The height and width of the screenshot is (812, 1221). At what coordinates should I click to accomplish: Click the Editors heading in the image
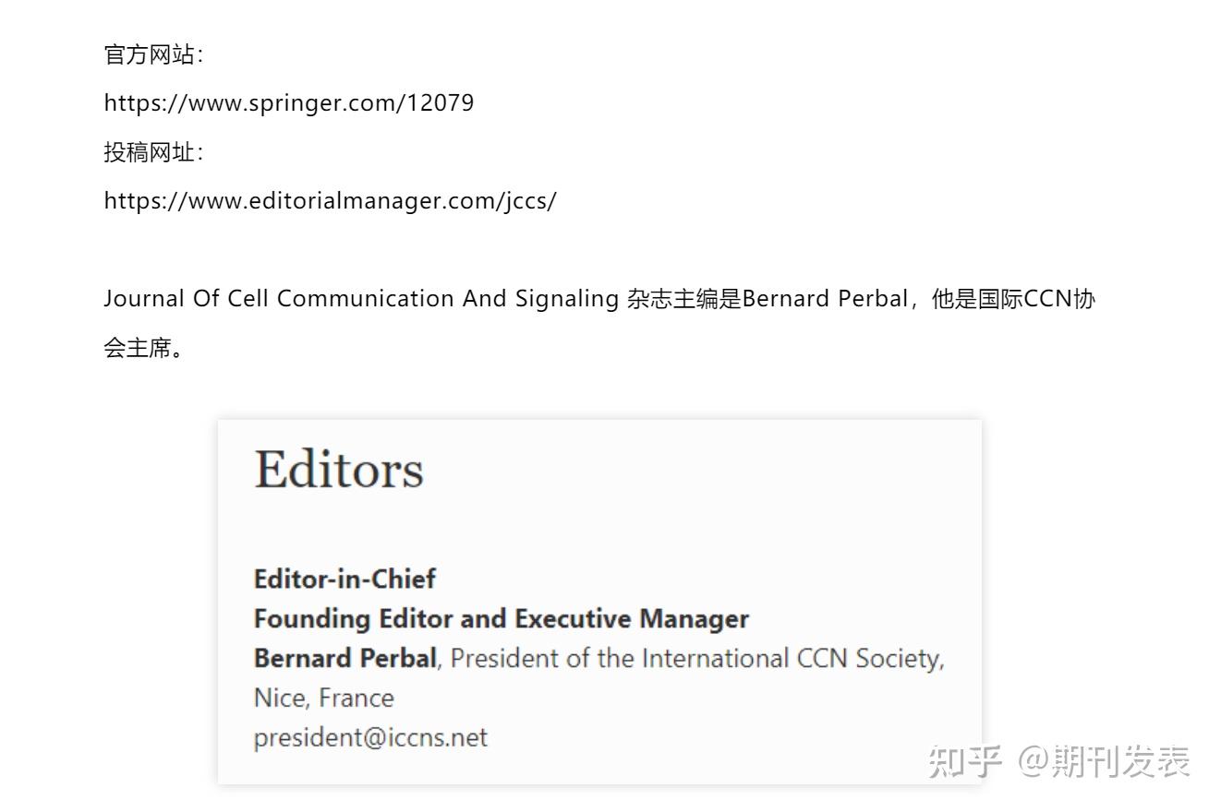[339, 469]
